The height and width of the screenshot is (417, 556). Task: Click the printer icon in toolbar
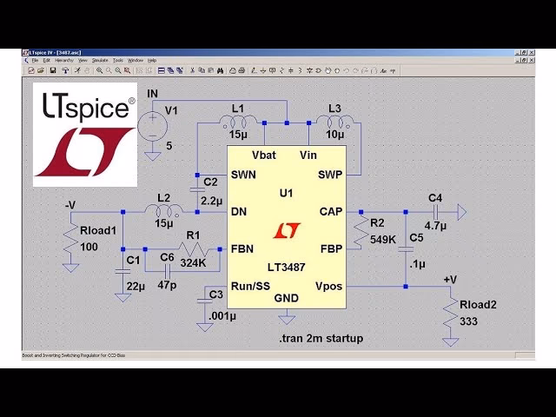[242, 70]
